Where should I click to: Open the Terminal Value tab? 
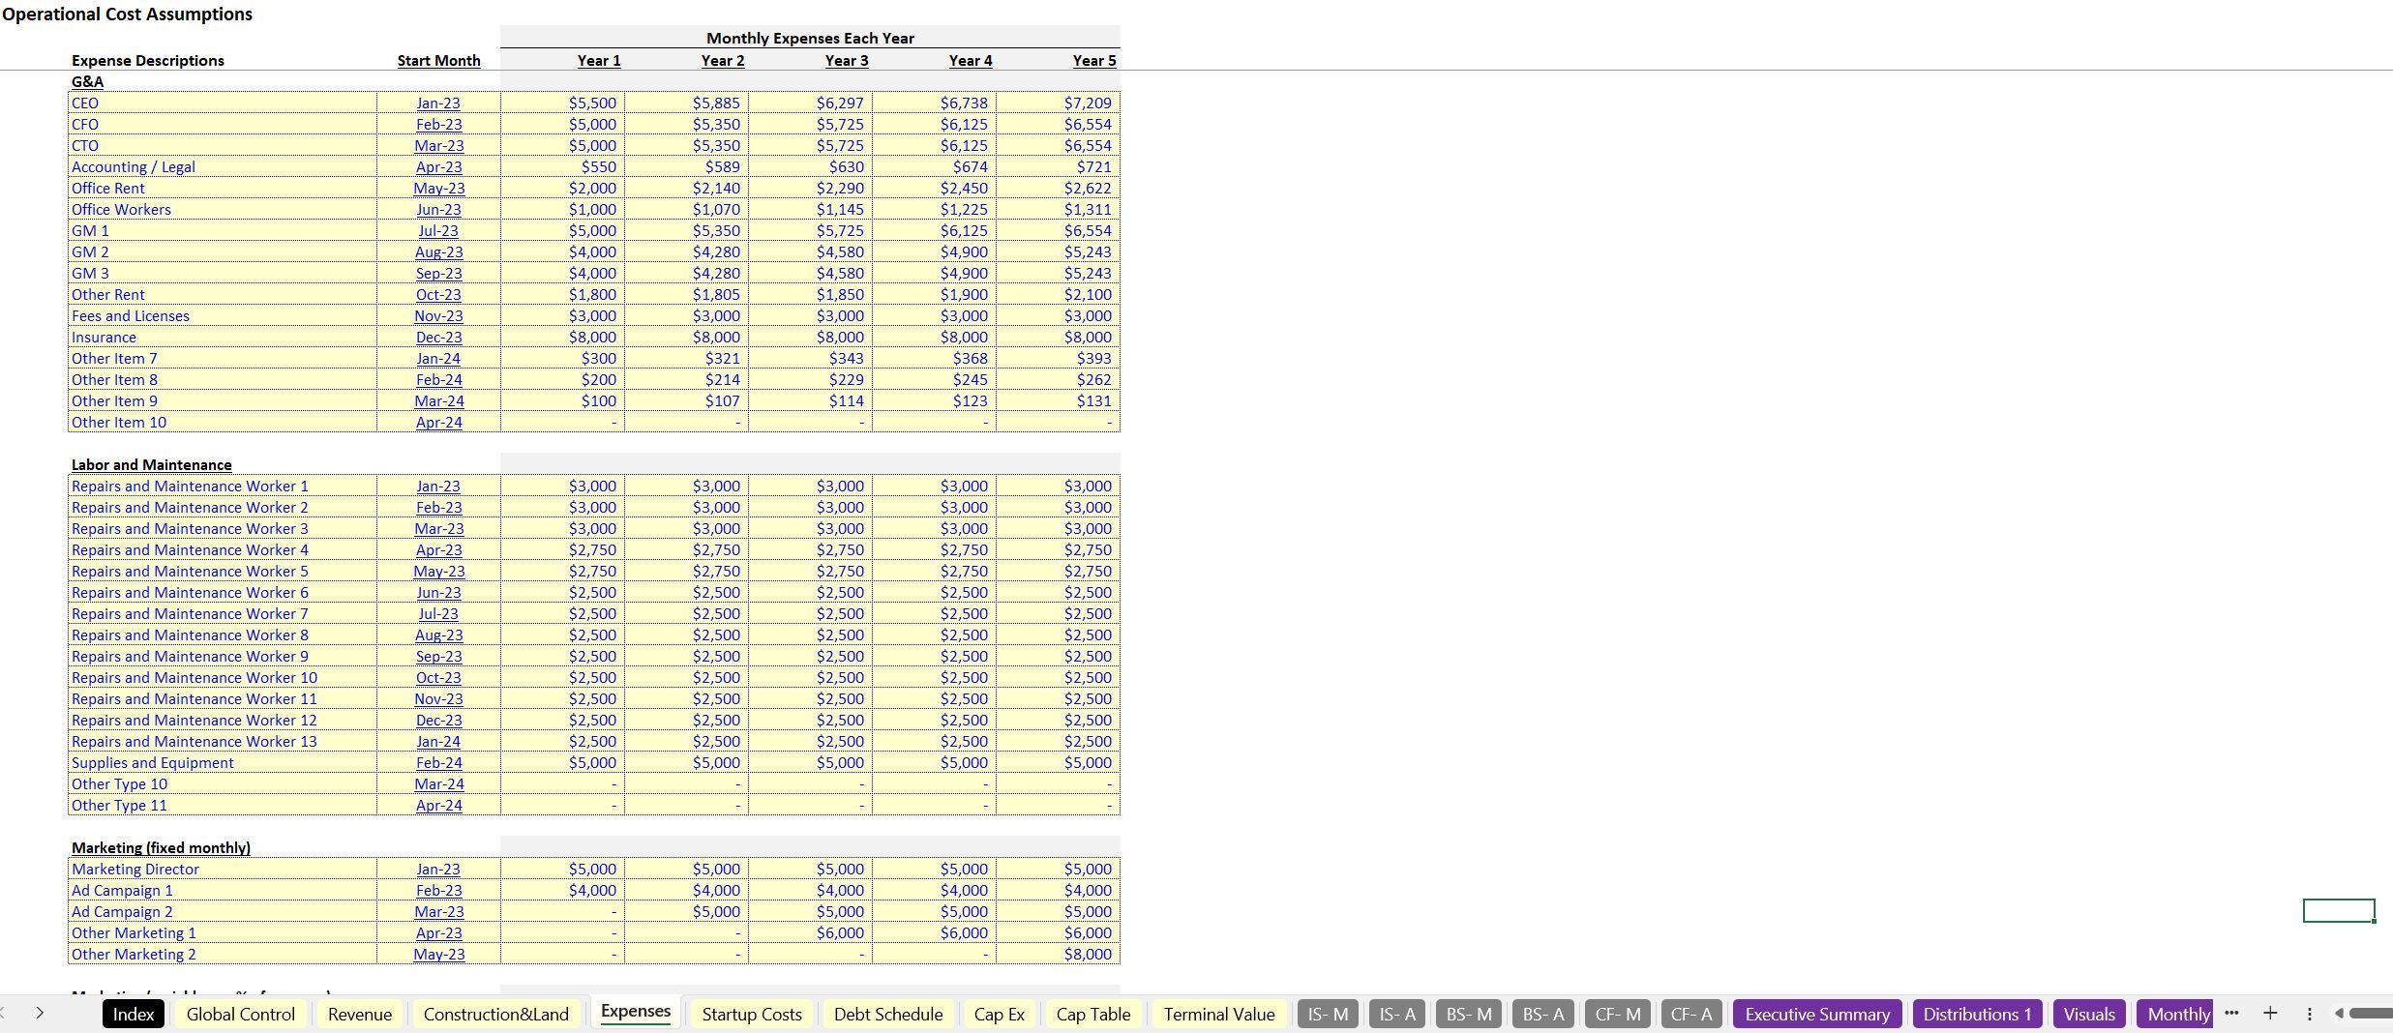tap(1219, 1014)
